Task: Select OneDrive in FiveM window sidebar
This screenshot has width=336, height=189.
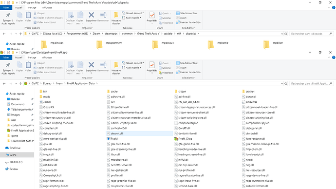Action: [15, 148]
